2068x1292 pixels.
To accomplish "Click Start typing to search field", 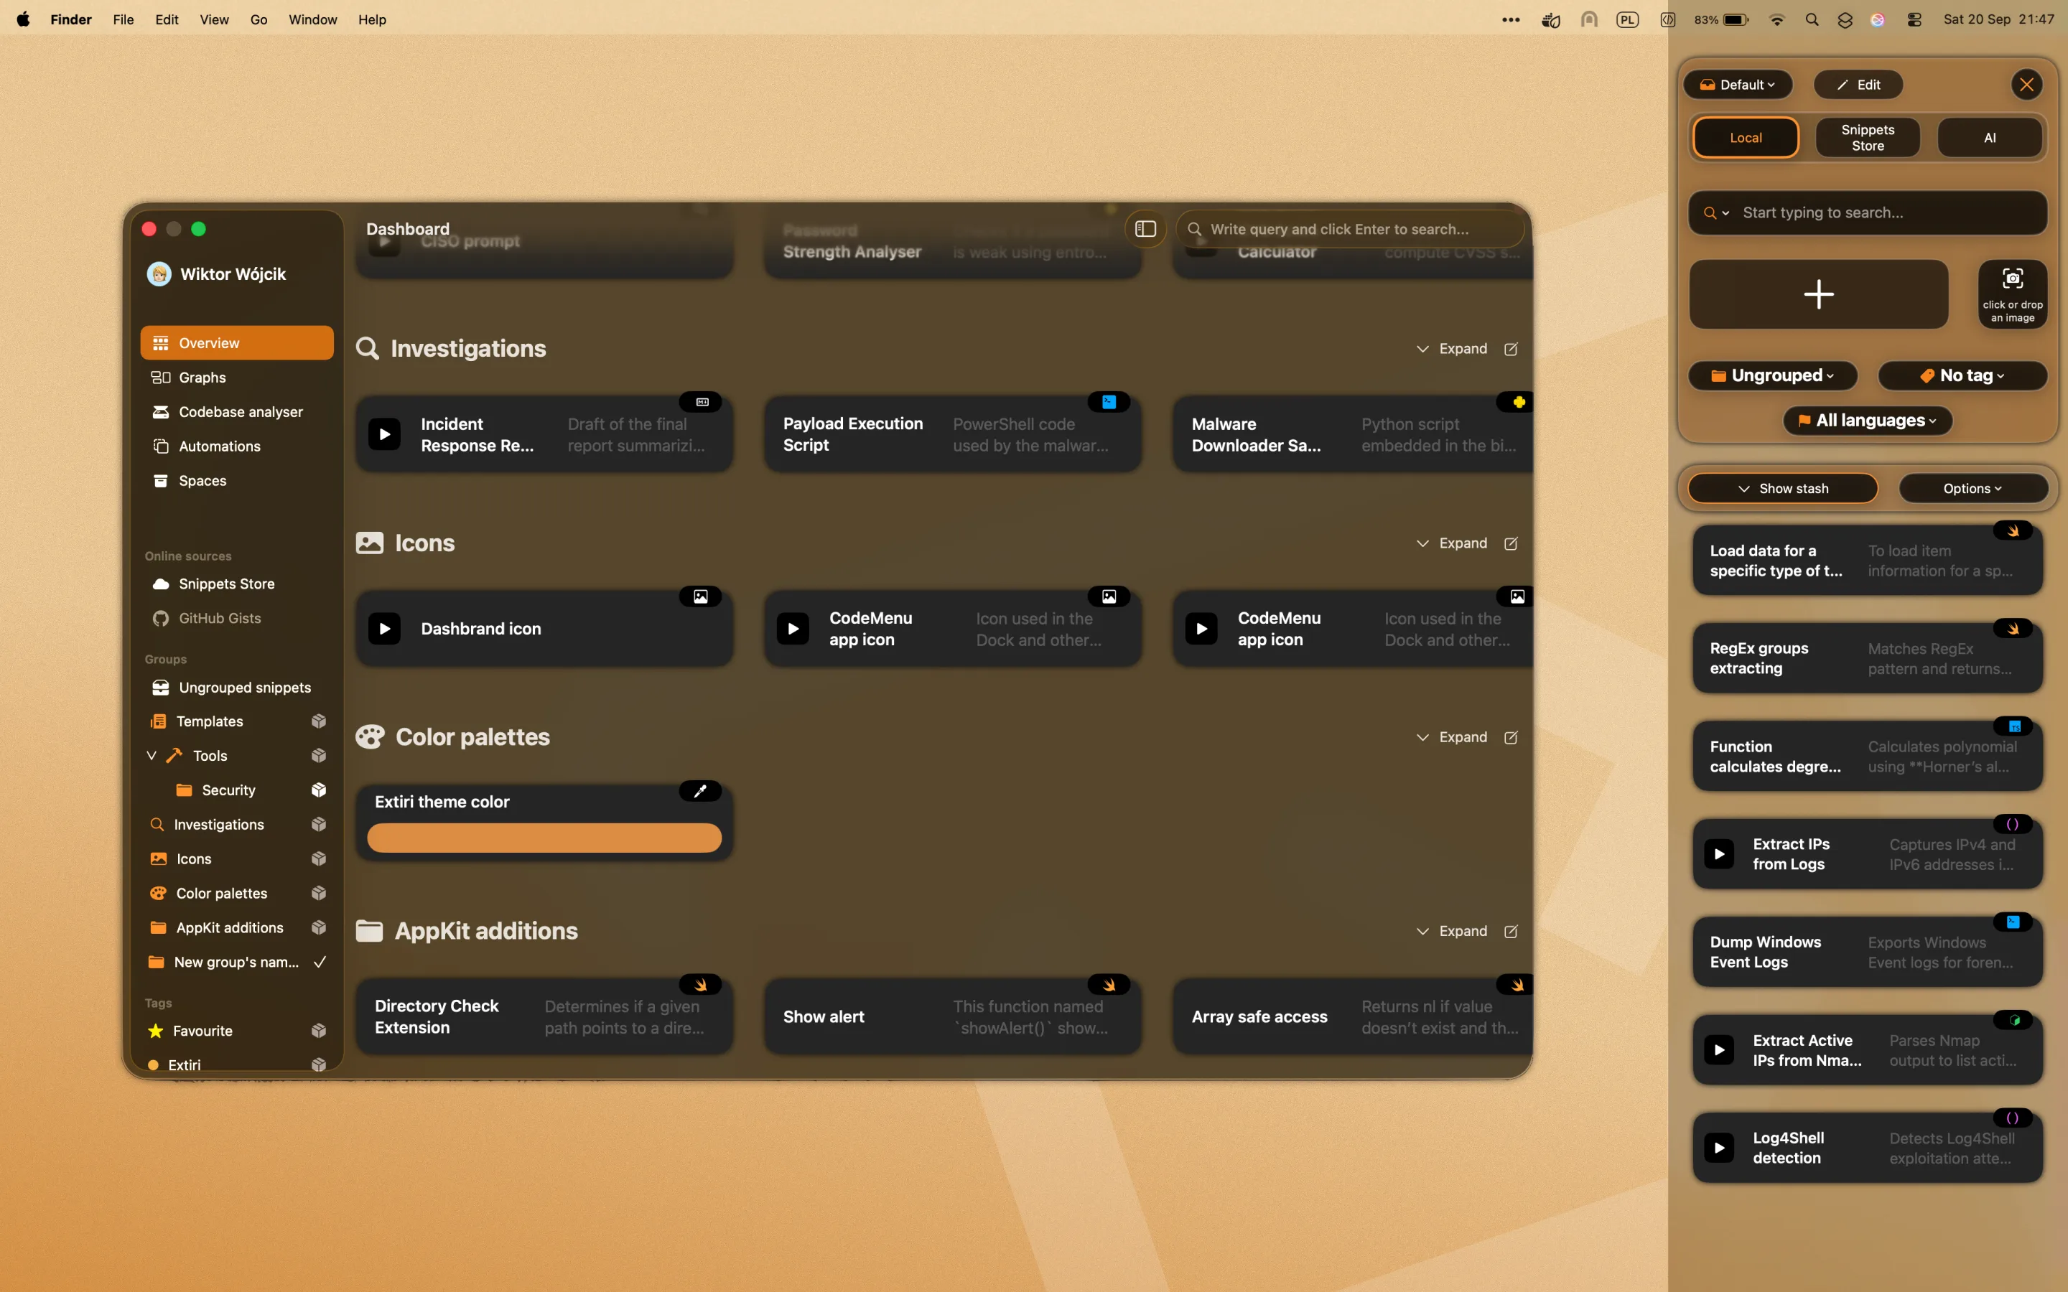I will [1867, 212].
